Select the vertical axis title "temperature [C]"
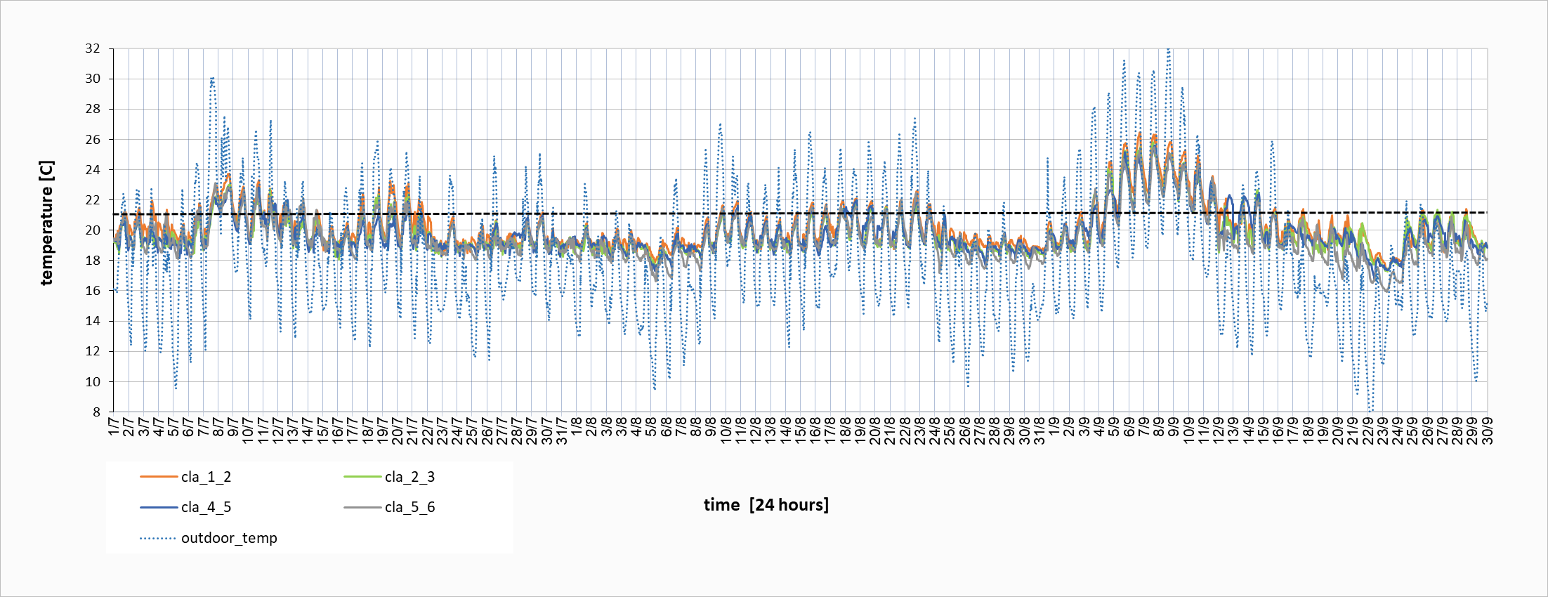Image resolution: width=1548 pixels, height=597 pixels. point(46,223)
